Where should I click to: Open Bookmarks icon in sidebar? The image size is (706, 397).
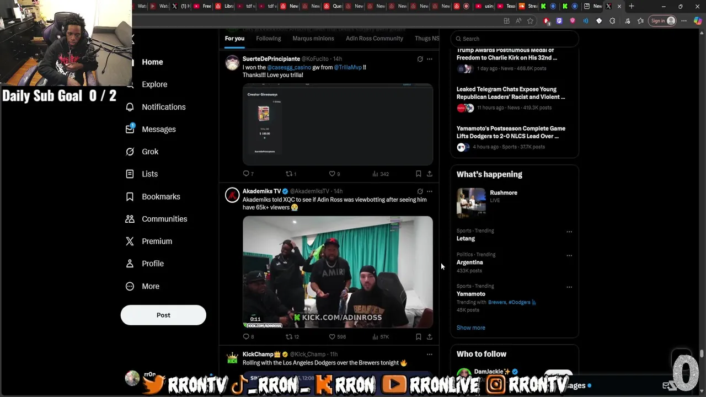click(130, 196)
